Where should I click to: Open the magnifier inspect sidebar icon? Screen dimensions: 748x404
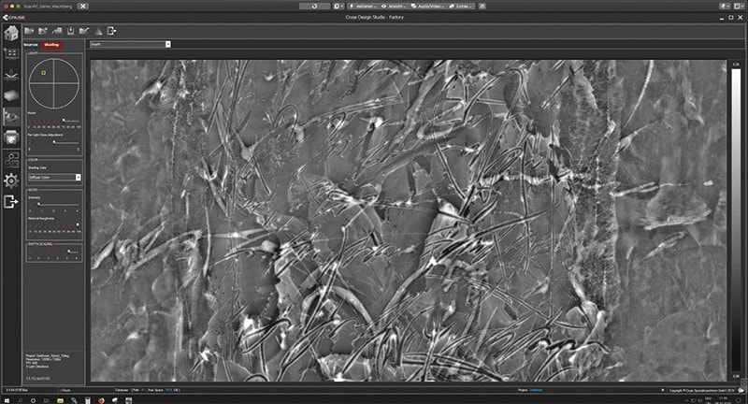(11, 159)
